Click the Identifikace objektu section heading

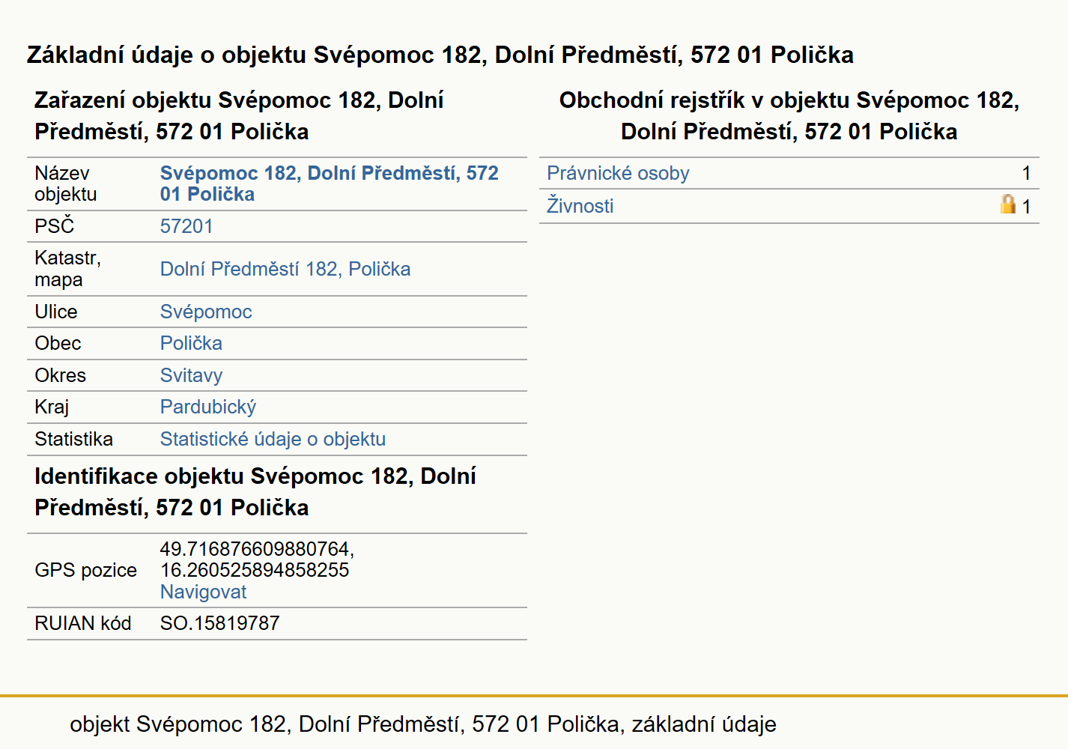pyautogui.click(x=255, y=491)
